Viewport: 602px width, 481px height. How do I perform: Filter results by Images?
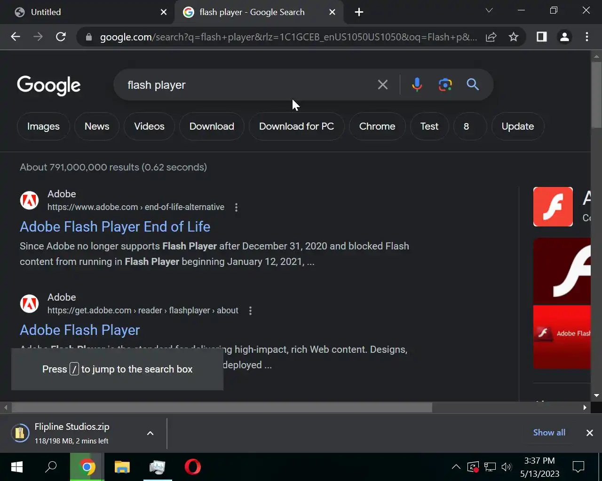click(x=43, y=126)
